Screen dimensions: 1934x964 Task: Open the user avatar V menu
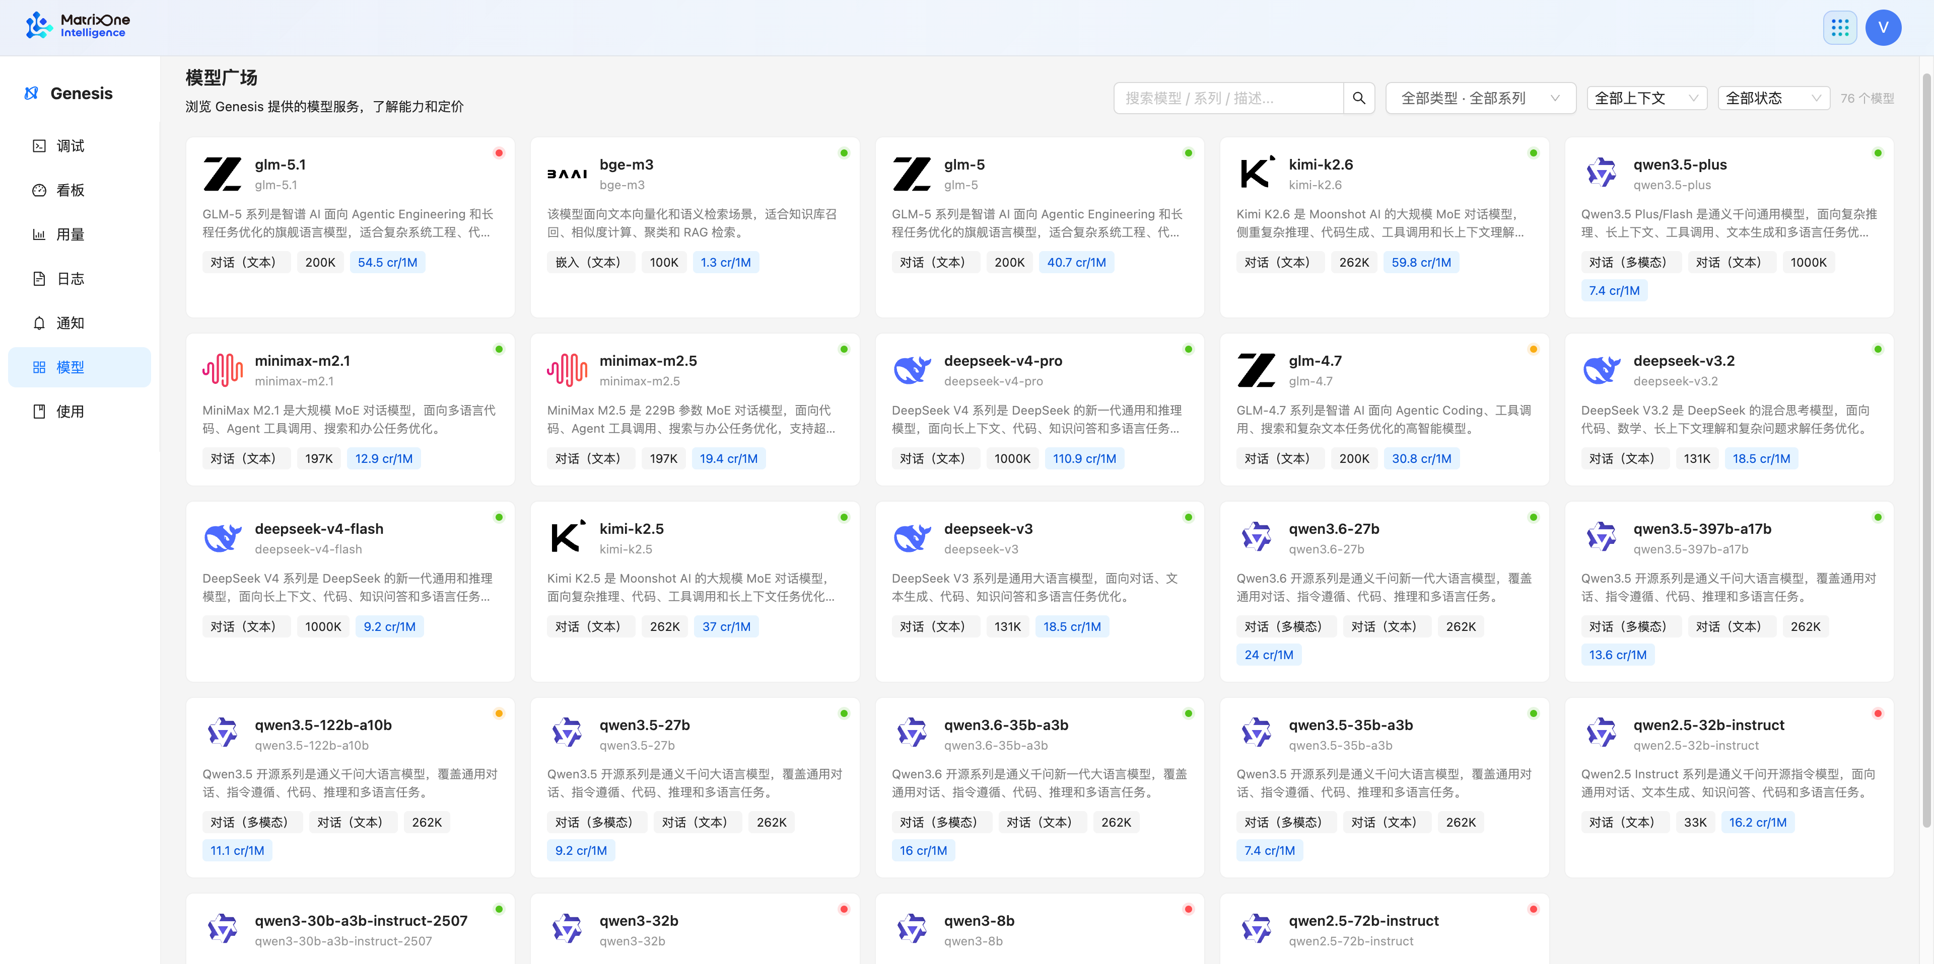pyautogui.click(x=1883, y=28)
